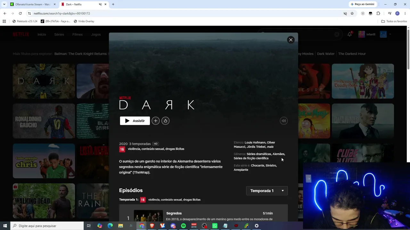Open WhatsApp from the taskbar
The width and height of the screenshot is (410, 230).
point(215,226)
